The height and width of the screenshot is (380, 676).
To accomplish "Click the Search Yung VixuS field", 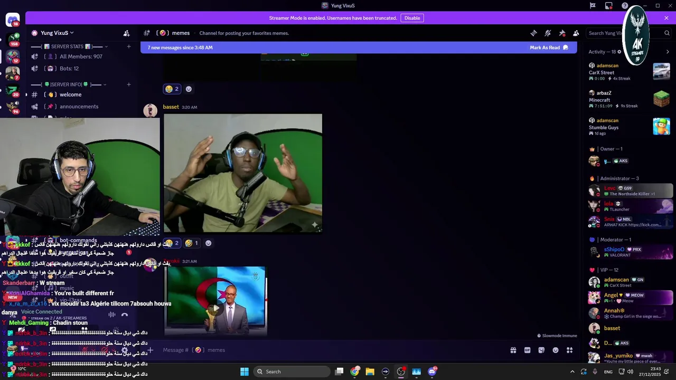I will tap(628, 33).
